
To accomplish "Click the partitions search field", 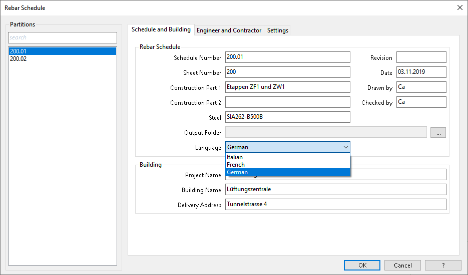I will pos(63,37).
